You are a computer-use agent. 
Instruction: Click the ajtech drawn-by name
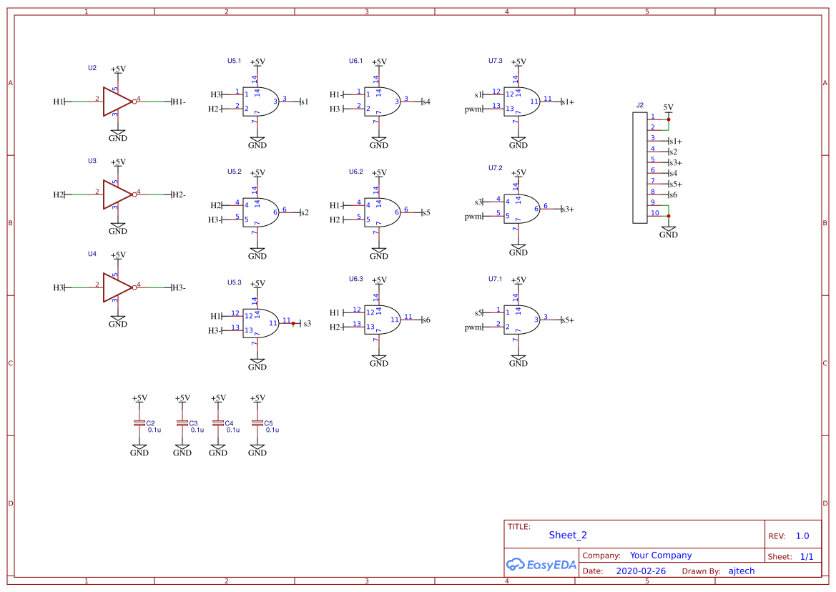pos(741,571)
